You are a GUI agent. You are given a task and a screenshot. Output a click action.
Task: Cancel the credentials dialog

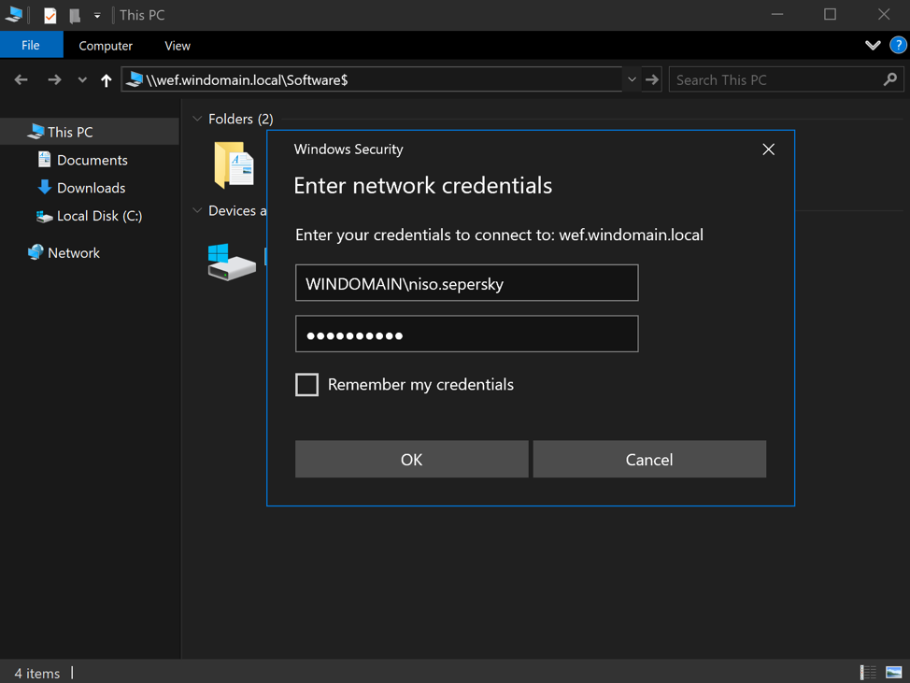pyautogui.click(x=649, y=460)
